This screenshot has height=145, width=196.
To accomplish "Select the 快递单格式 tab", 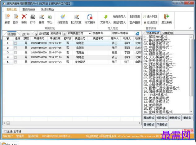I will click(153, 33).
